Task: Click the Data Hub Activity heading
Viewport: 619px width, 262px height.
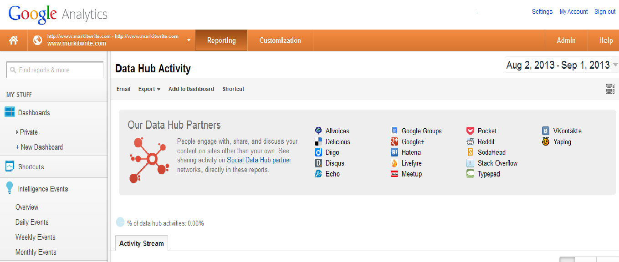Action: coord(153,69)
